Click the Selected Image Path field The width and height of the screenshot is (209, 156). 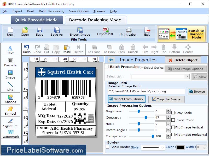(146, 92)
